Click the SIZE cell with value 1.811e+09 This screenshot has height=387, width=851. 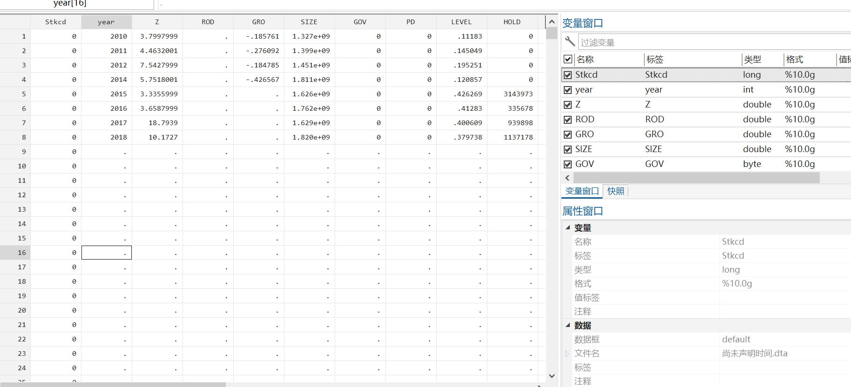click(x=310, y=80)
